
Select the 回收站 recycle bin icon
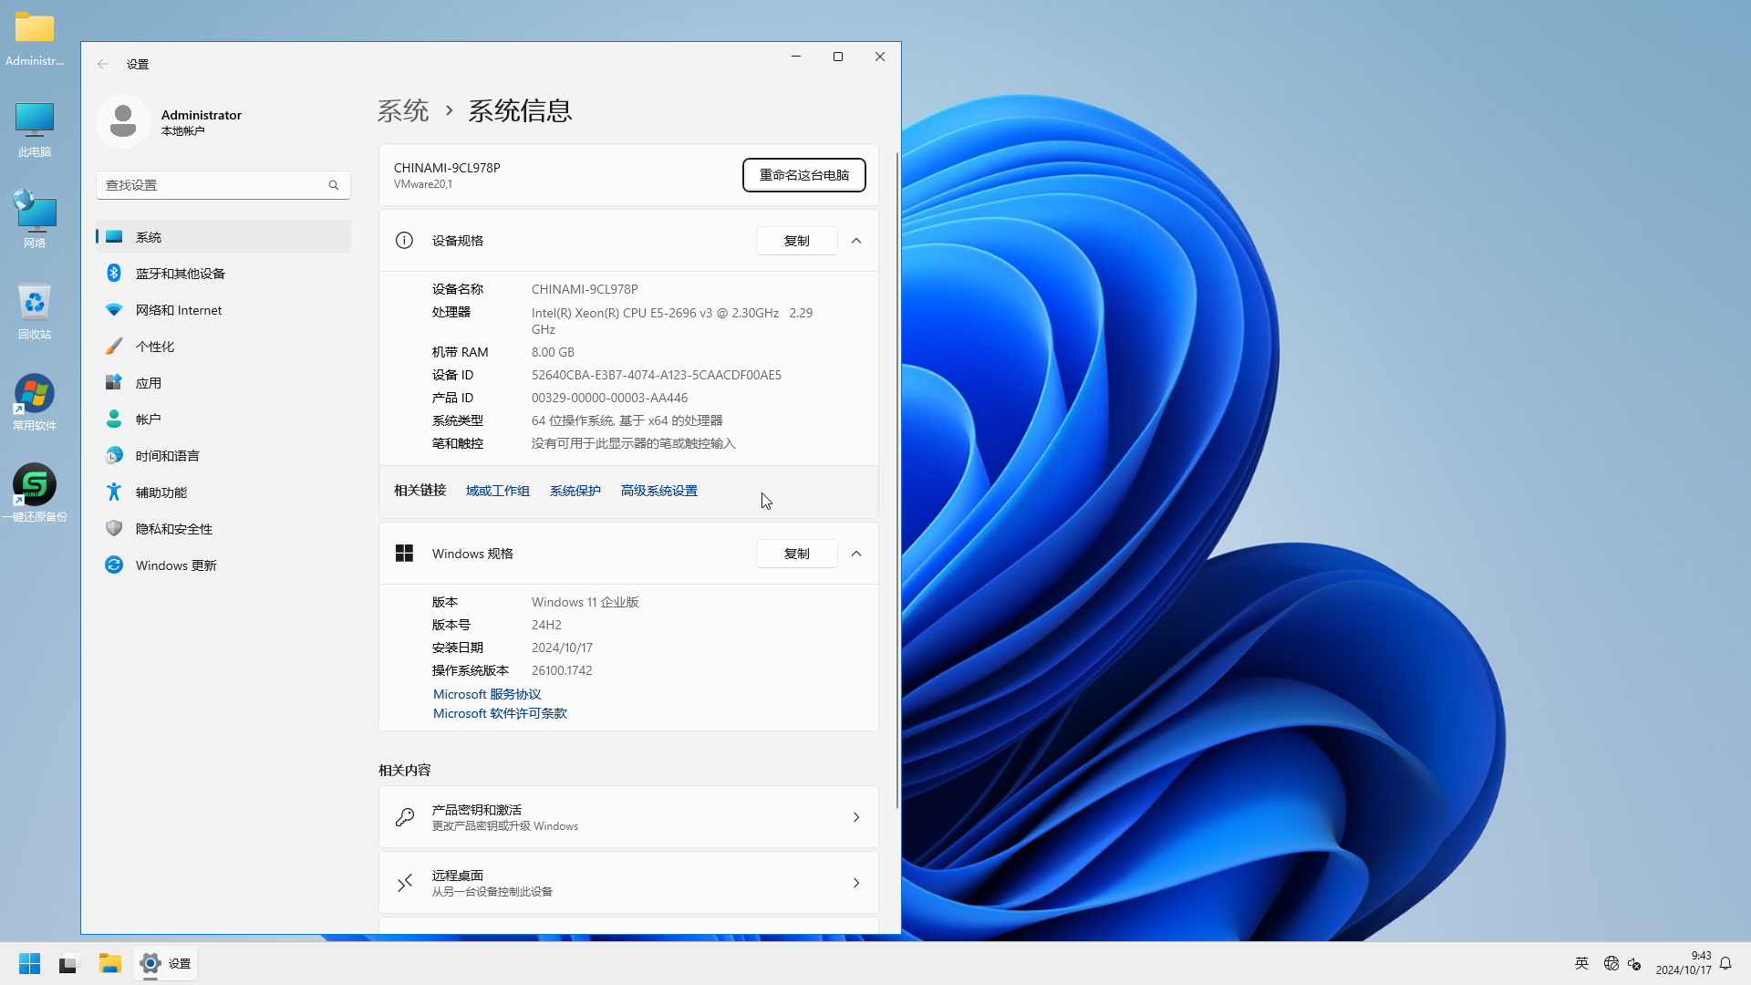point(35,311)
